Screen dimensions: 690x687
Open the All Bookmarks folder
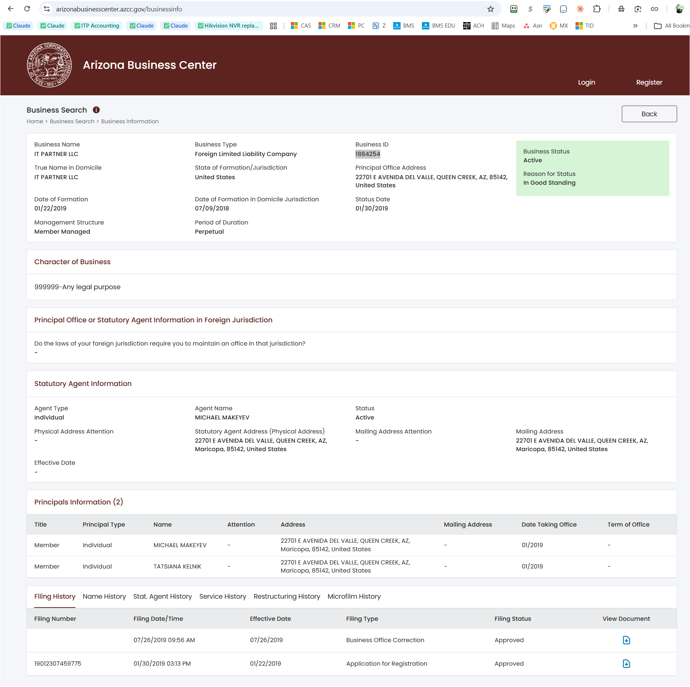point(672,26)
